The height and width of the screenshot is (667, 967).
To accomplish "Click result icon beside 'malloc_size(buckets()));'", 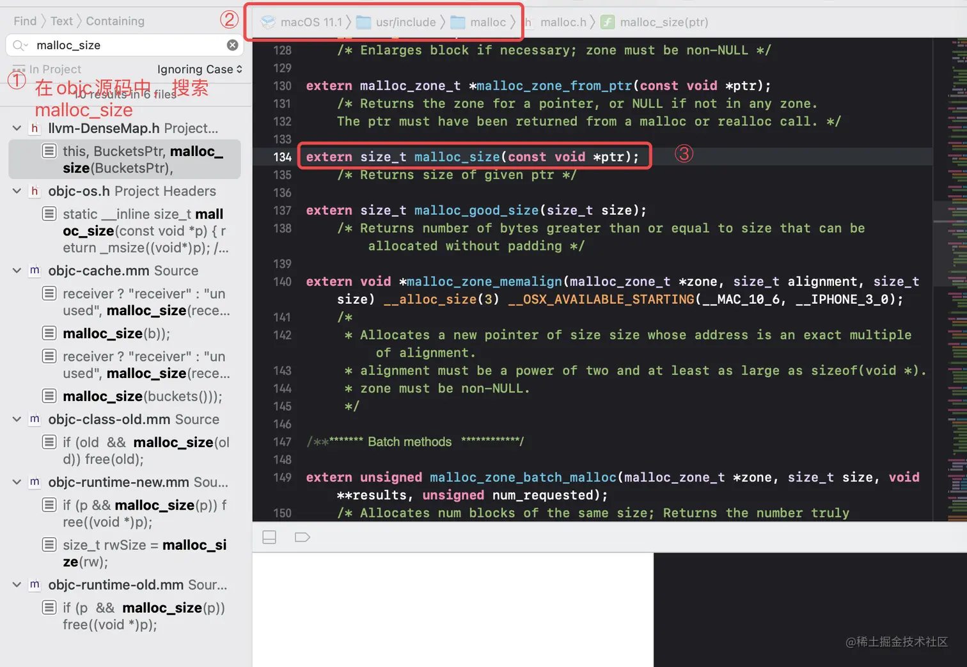I will 49,396.
